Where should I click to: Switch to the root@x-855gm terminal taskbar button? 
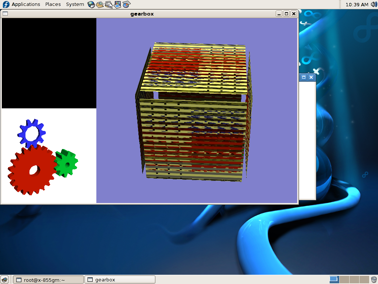click(48, 280)
